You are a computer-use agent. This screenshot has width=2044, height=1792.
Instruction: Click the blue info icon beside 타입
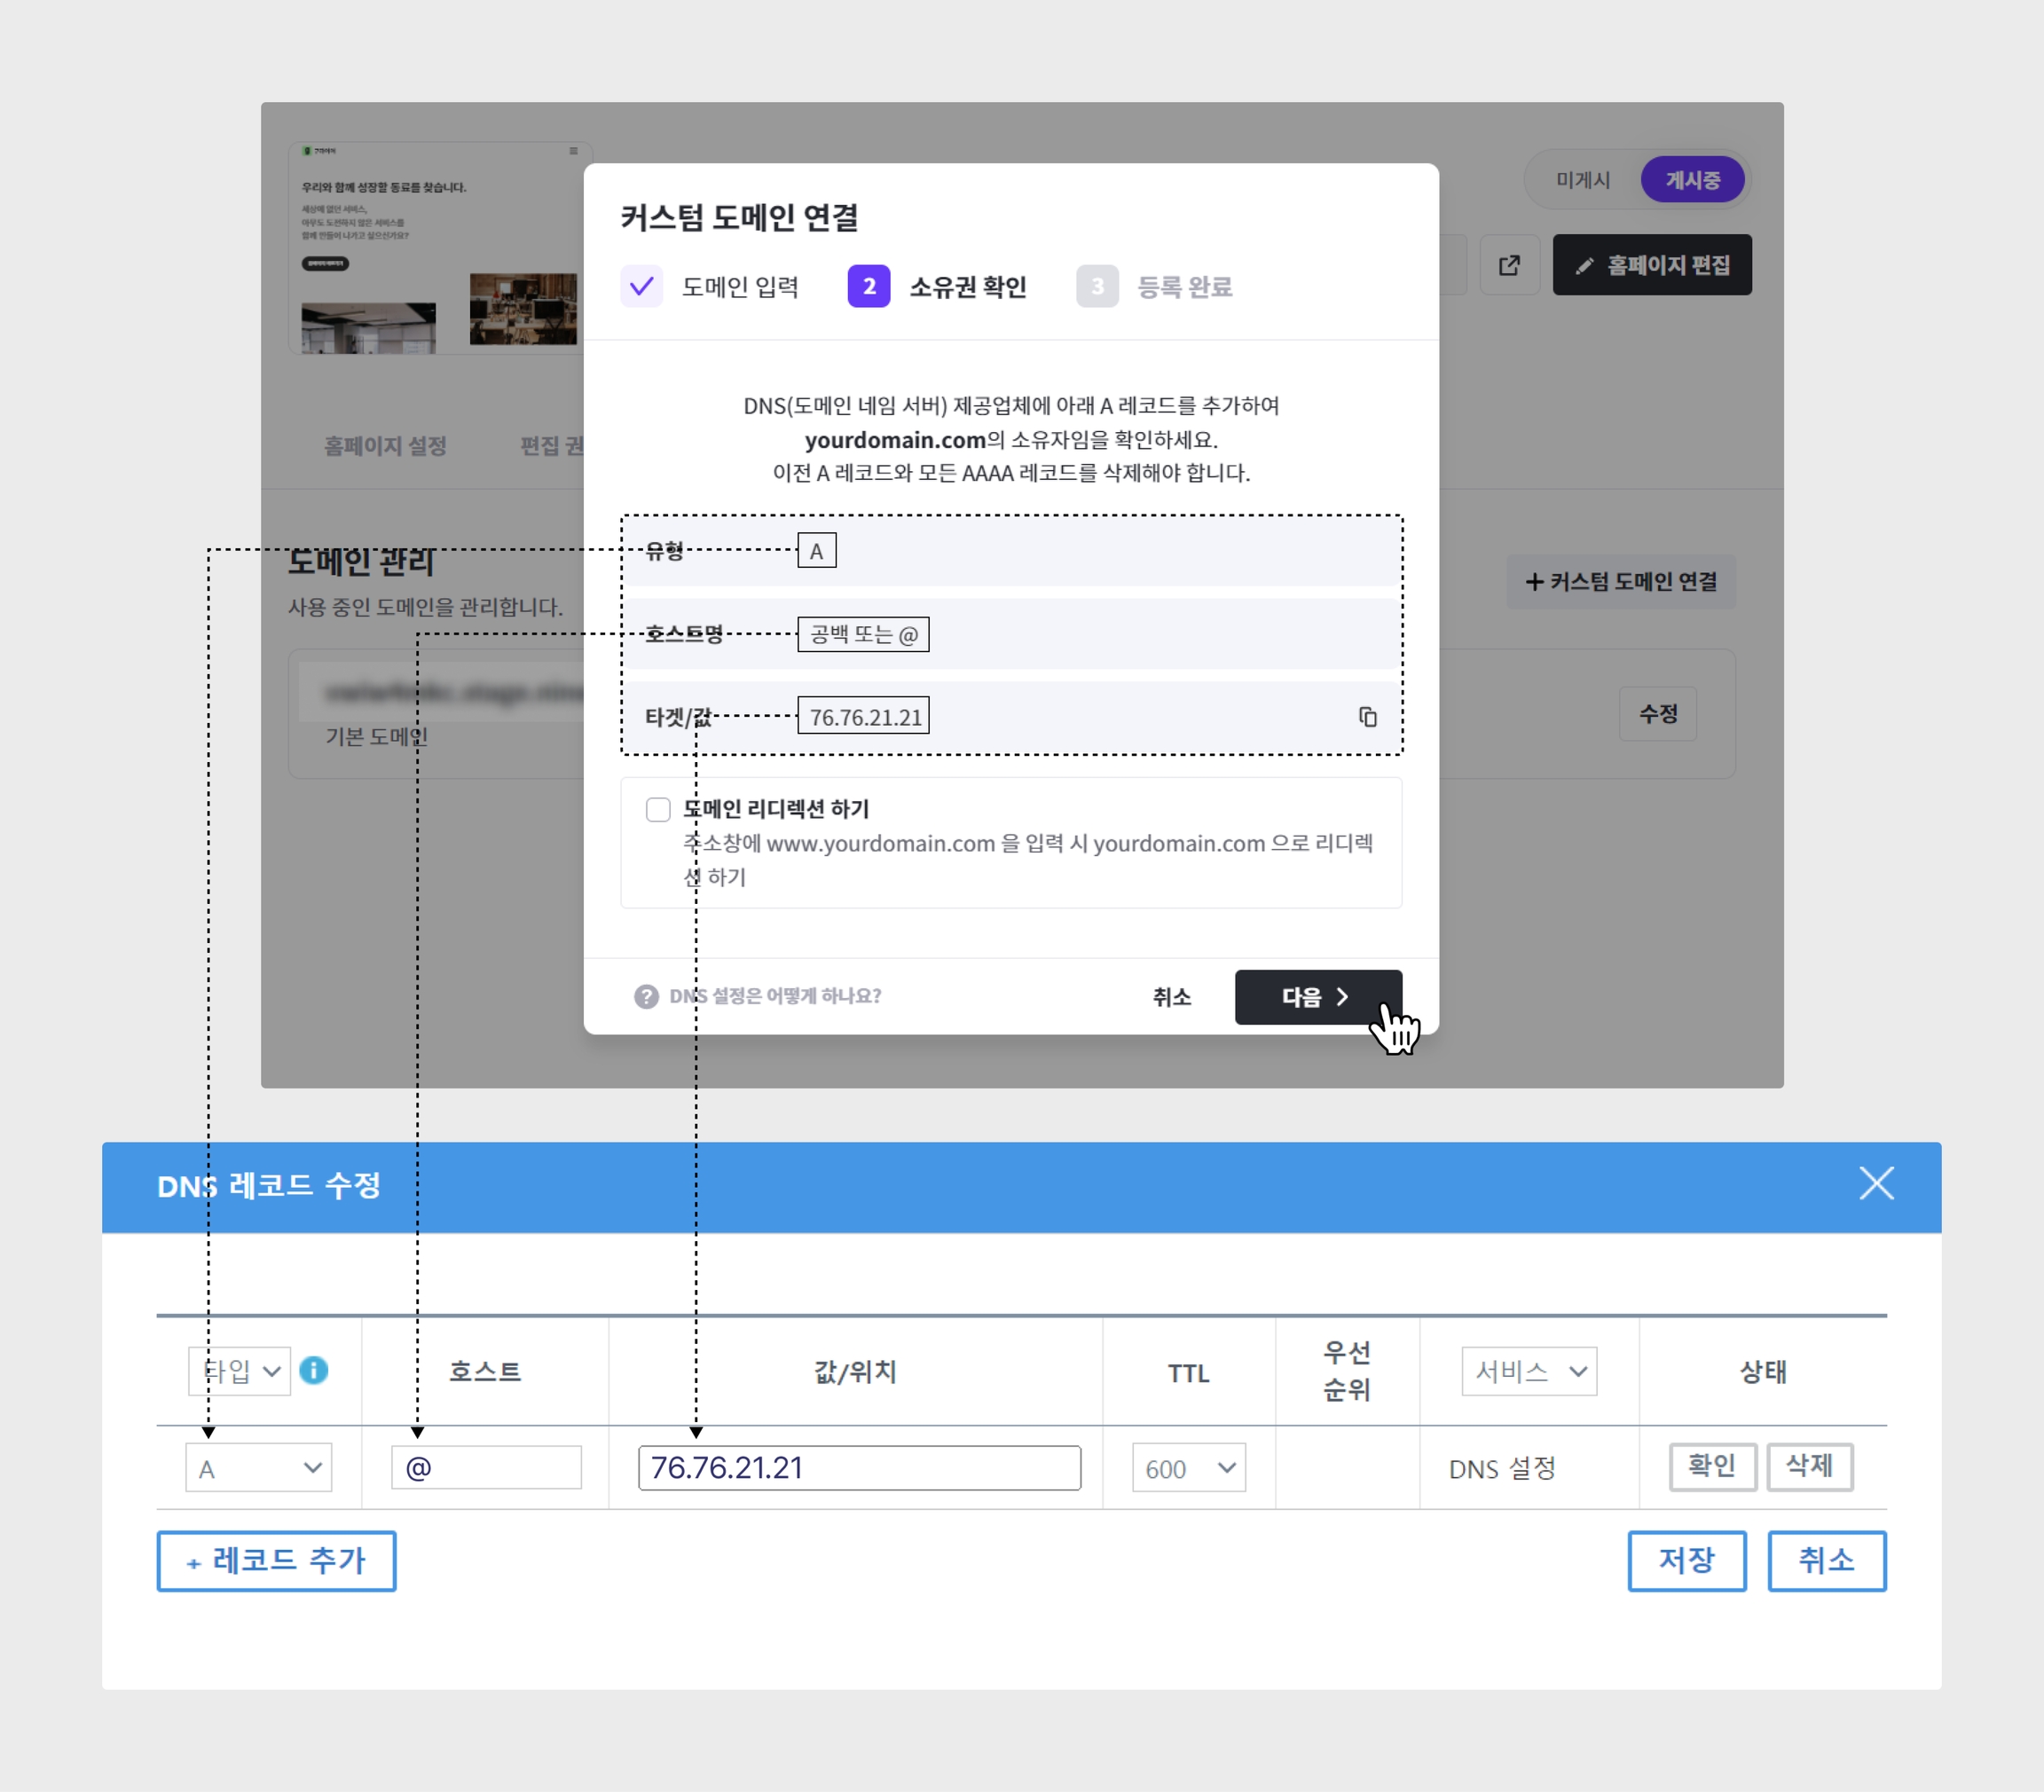[x=313, y=1370]
